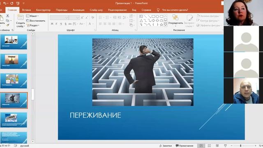Click the Создать слайд icon
The image size is (263, 148).
pos(21,17)
